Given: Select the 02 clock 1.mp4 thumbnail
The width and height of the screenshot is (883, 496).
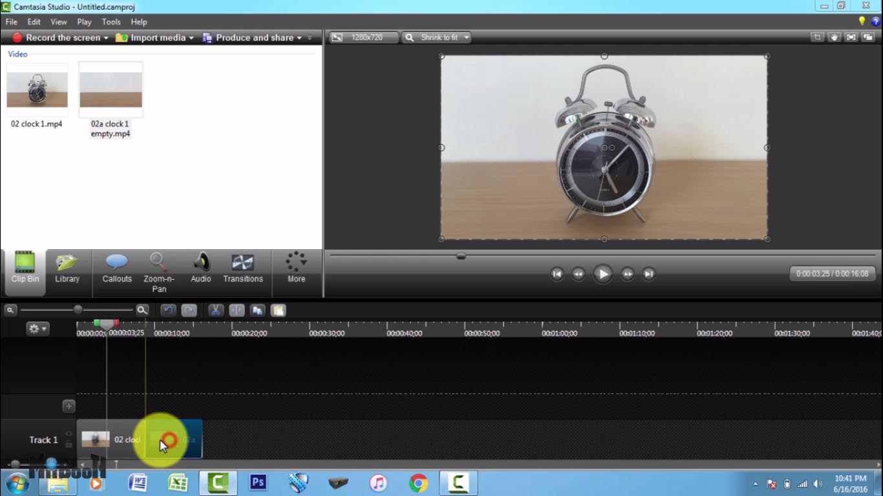Looking at the screenshot, I should (37, 88).
